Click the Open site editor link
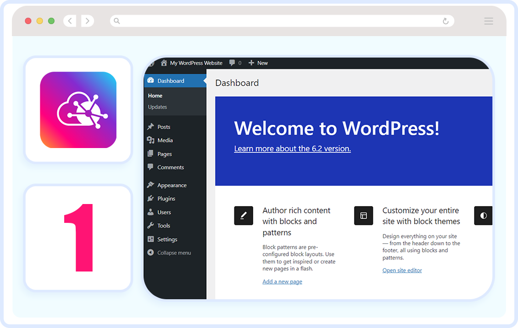518x328 pixels. click(x=402, y=270)
